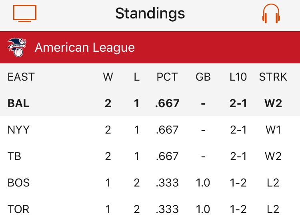
Task: Tap the L10 column header
Action: (x=238, y=77)
